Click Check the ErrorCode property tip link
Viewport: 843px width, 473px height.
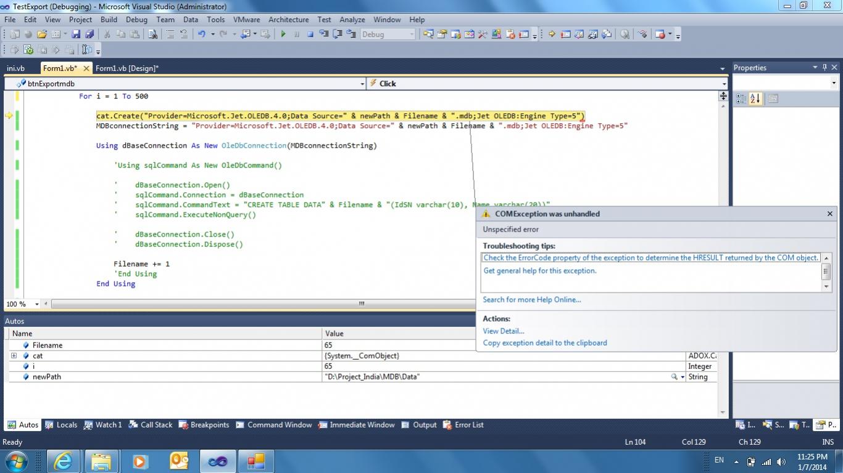tap(651, 258)
